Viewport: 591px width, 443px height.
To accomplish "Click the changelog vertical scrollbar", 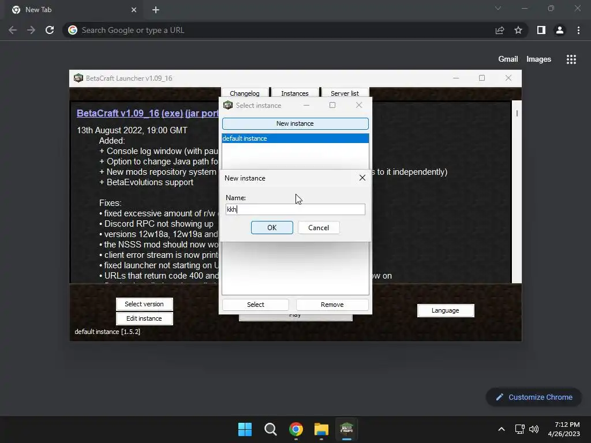I will [517, 192].
